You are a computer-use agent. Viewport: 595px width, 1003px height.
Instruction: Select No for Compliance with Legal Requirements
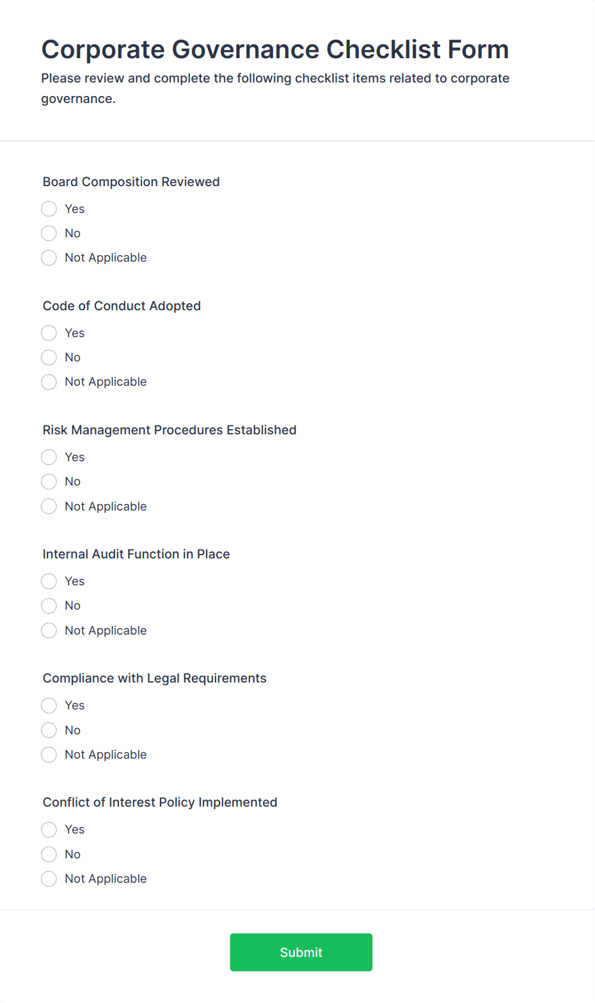click(49, 731)
